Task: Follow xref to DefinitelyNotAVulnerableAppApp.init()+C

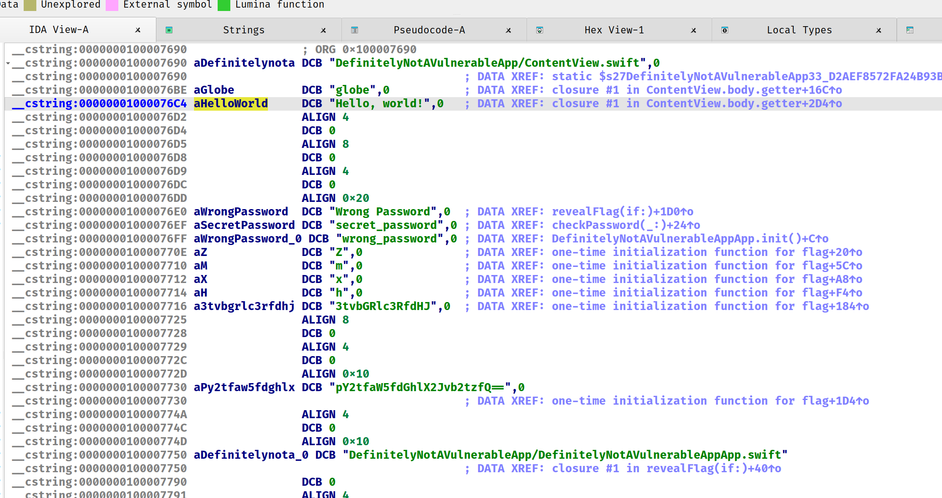Action: click(690, 239)
